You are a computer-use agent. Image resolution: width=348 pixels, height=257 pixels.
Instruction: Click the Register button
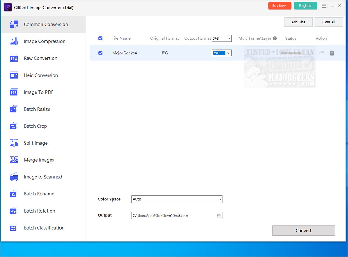(306, 6)
